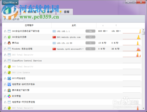Select the GlassWire Control Service row name
147x112 pixels.
27,61
